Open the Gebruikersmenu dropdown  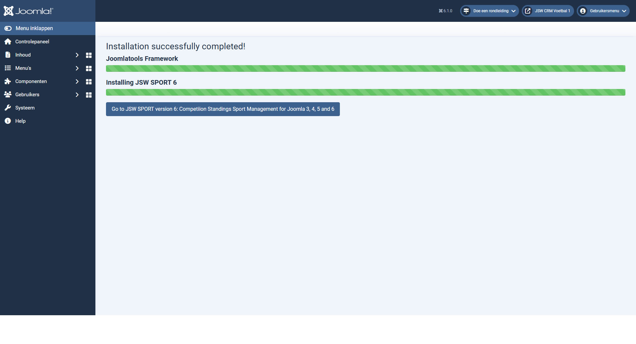point(603,11)
